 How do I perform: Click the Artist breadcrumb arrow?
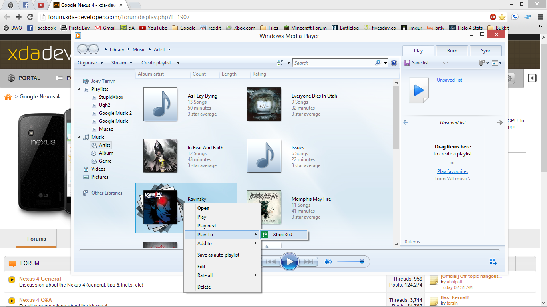[169, 50]
